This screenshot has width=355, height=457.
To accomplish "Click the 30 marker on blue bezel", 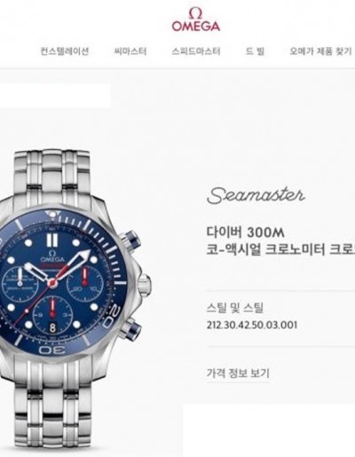I will click(x=52, y=351).
